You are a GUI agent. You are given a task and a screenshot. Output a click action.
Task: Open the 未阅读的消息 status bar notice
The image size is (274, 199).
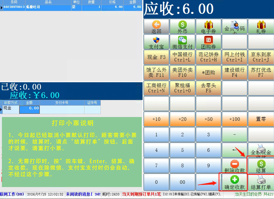click(83, 194)
